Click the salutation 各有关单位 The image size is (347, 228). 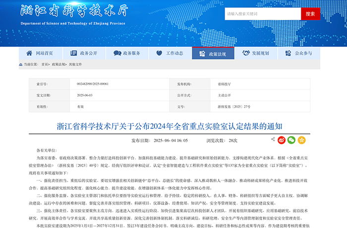pyautogui.click(x=47, y=150)
